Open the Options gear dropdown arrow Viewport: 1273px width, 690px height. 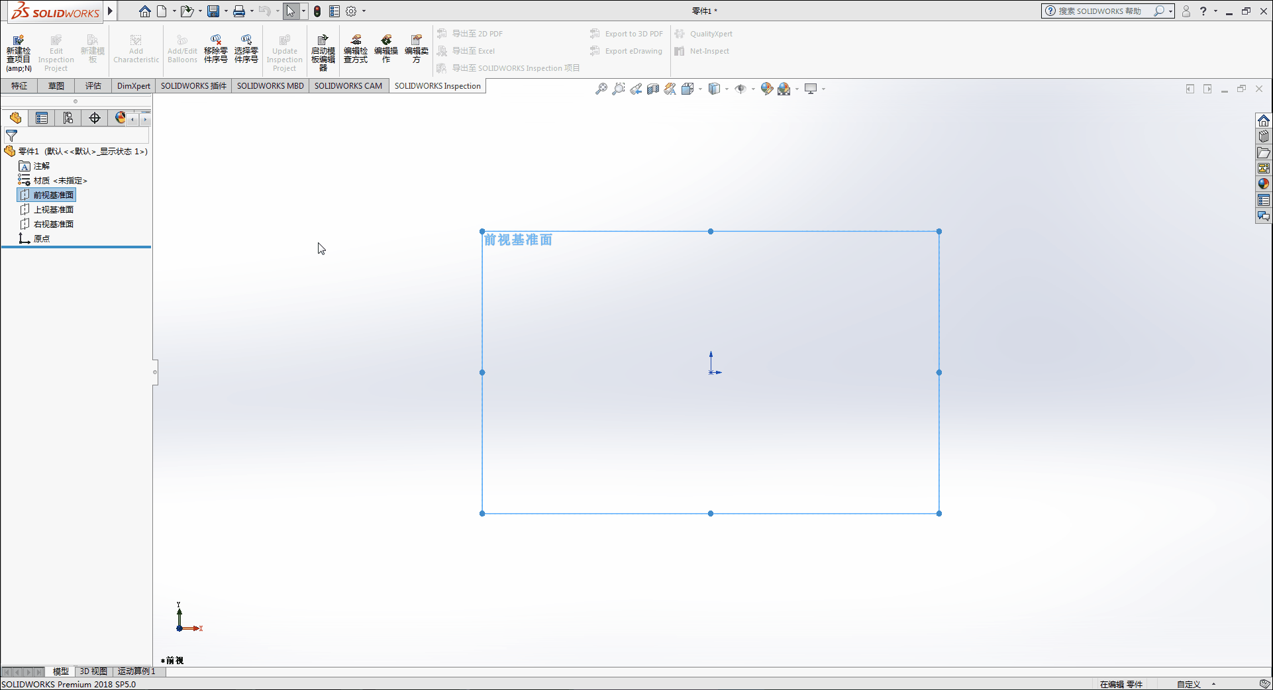(364, 11)
